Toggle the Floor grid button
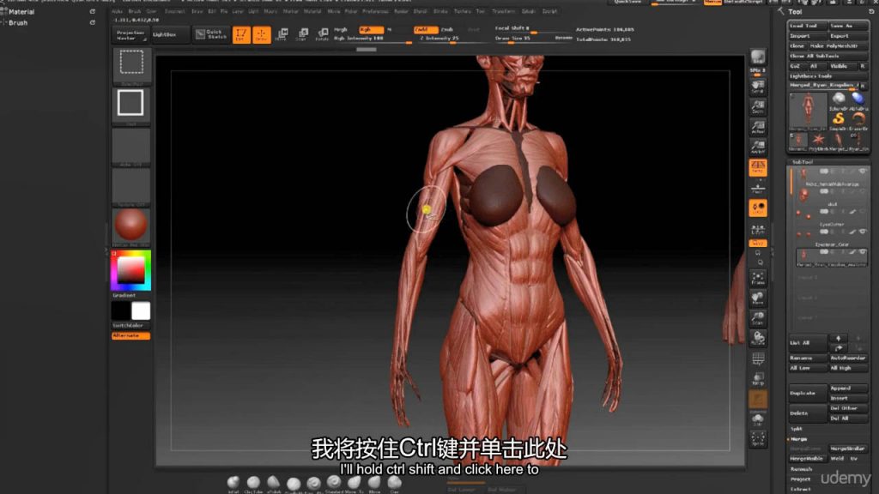 click(758, 188)
